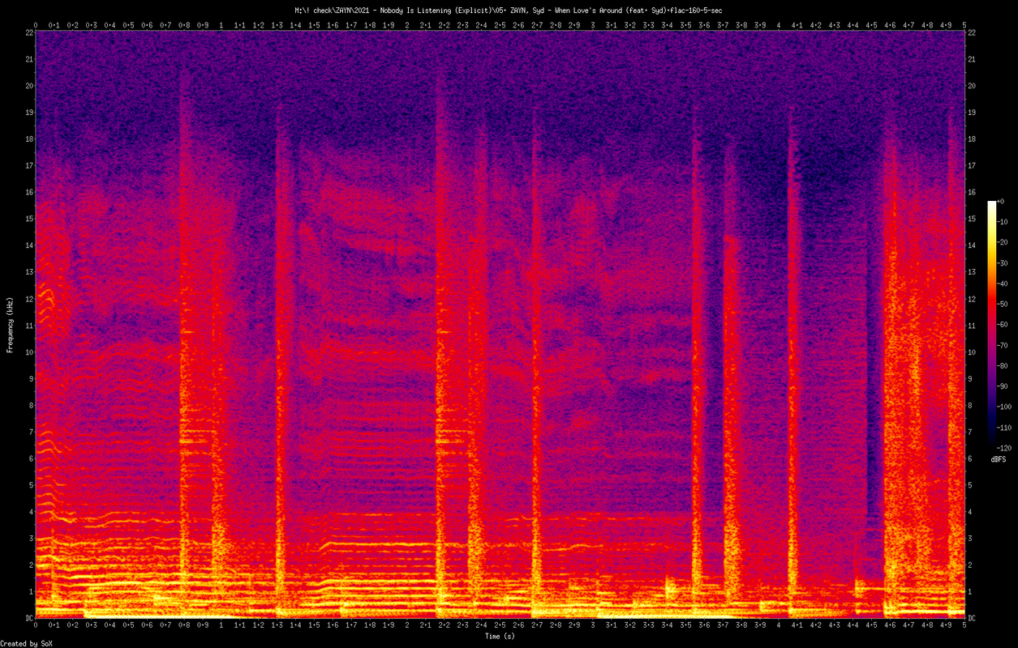Click the '2·2' tick on the bottom time axis
This screenshot has width=1018, height=648.
point(444,626)
